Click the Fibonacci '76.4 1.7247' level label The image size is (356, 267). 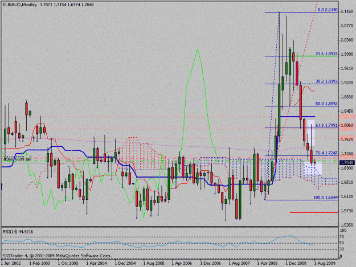[326, 153]
